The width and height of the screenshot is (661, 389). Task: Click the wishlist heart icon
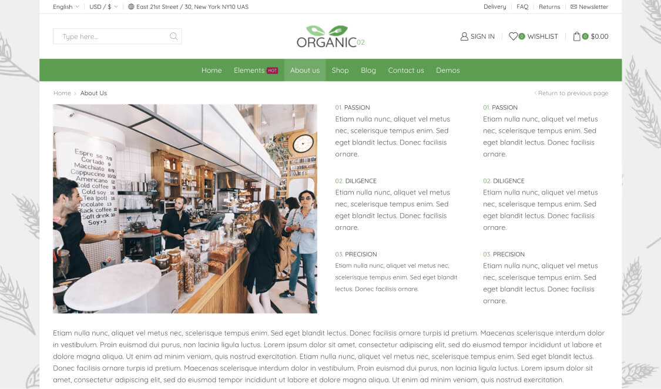coord(512,36)
